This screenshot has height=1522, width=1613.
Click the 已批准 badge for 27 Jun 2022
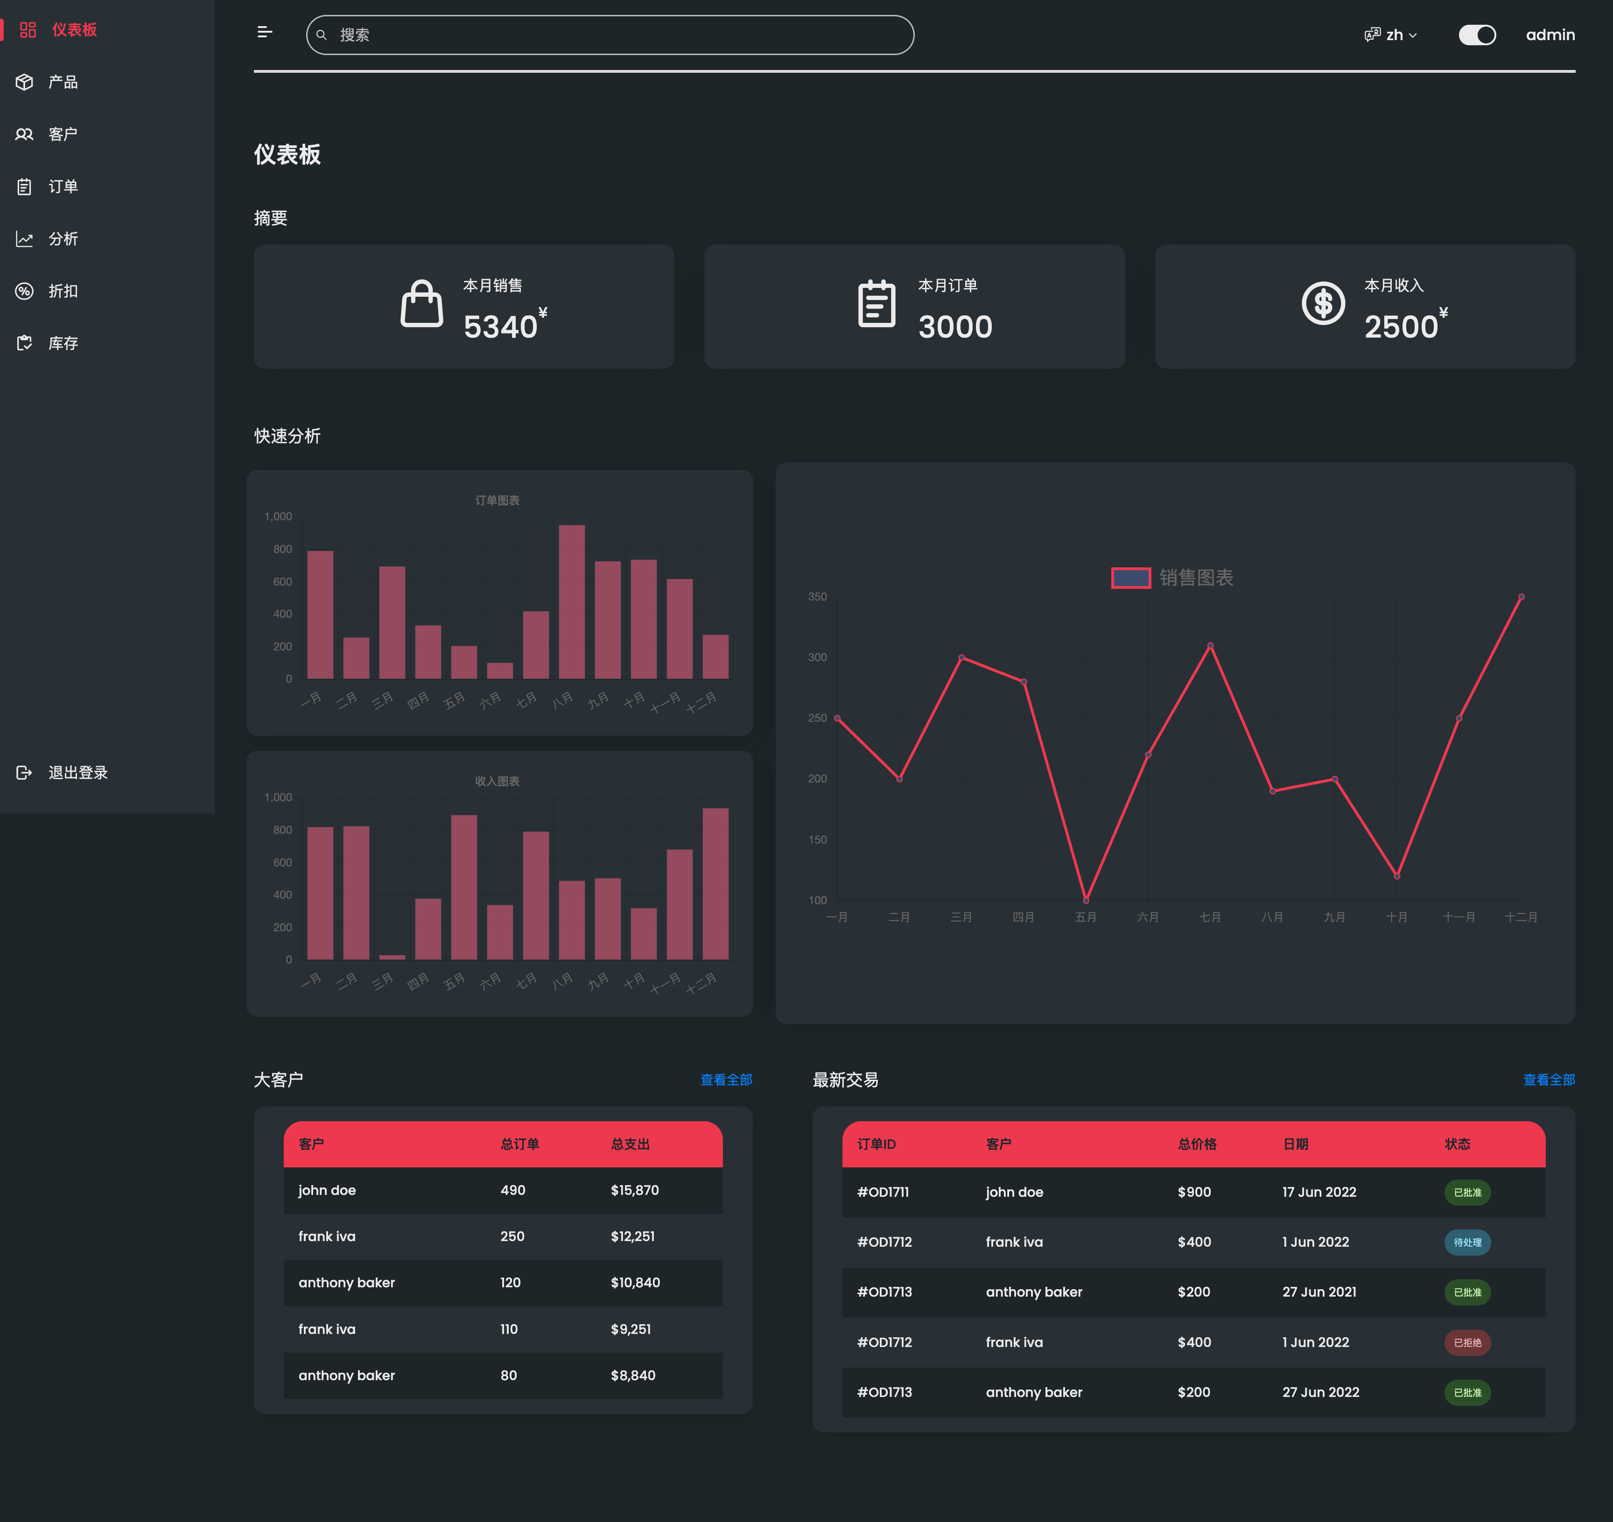pyautogui.click(x=1467, y=1393)
